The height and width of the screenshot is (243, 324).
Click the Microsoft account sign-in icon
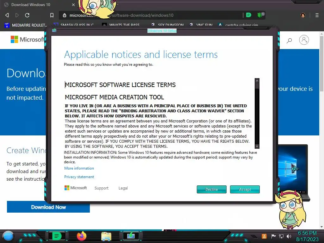click(x=304, y=40)
